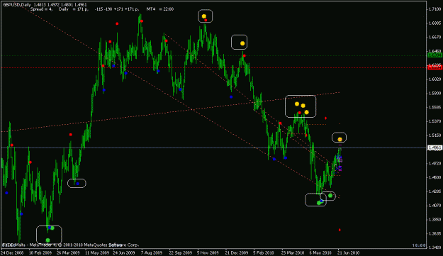
Task: Click the '6 May 2010' date label
Action: click(320, 252)
